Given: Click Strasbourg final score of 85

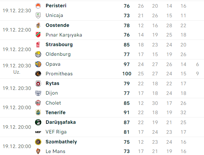Looking at the screenshot, I should point(127,45).
